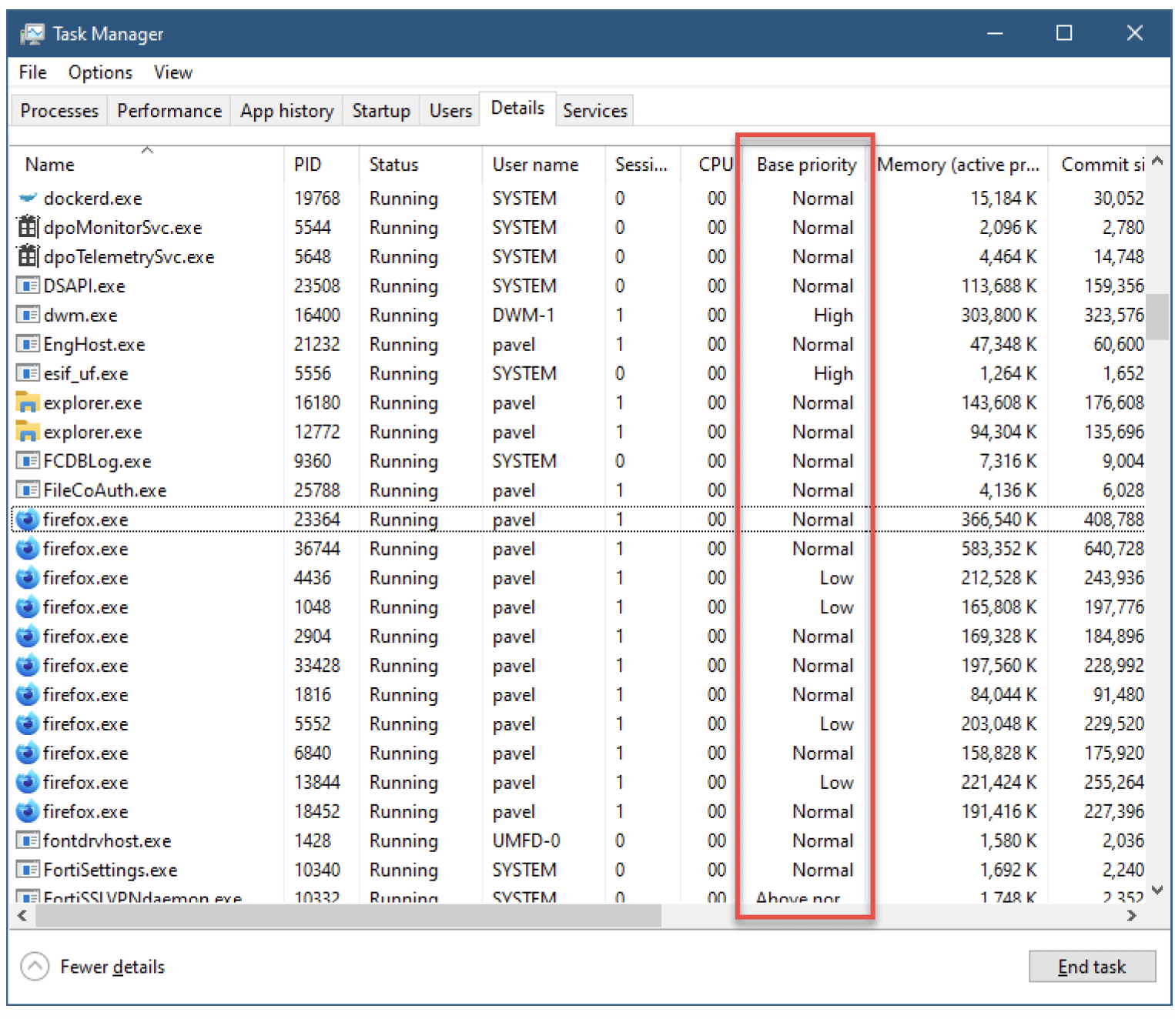Click folder icon of explorer.exe PID 12772
The image size is (1175, 1019).
(28, 431)
